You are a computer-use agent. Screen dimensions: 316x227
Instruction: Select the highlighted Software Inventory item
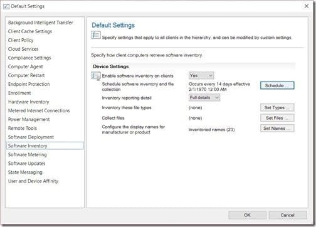point(45,145)
